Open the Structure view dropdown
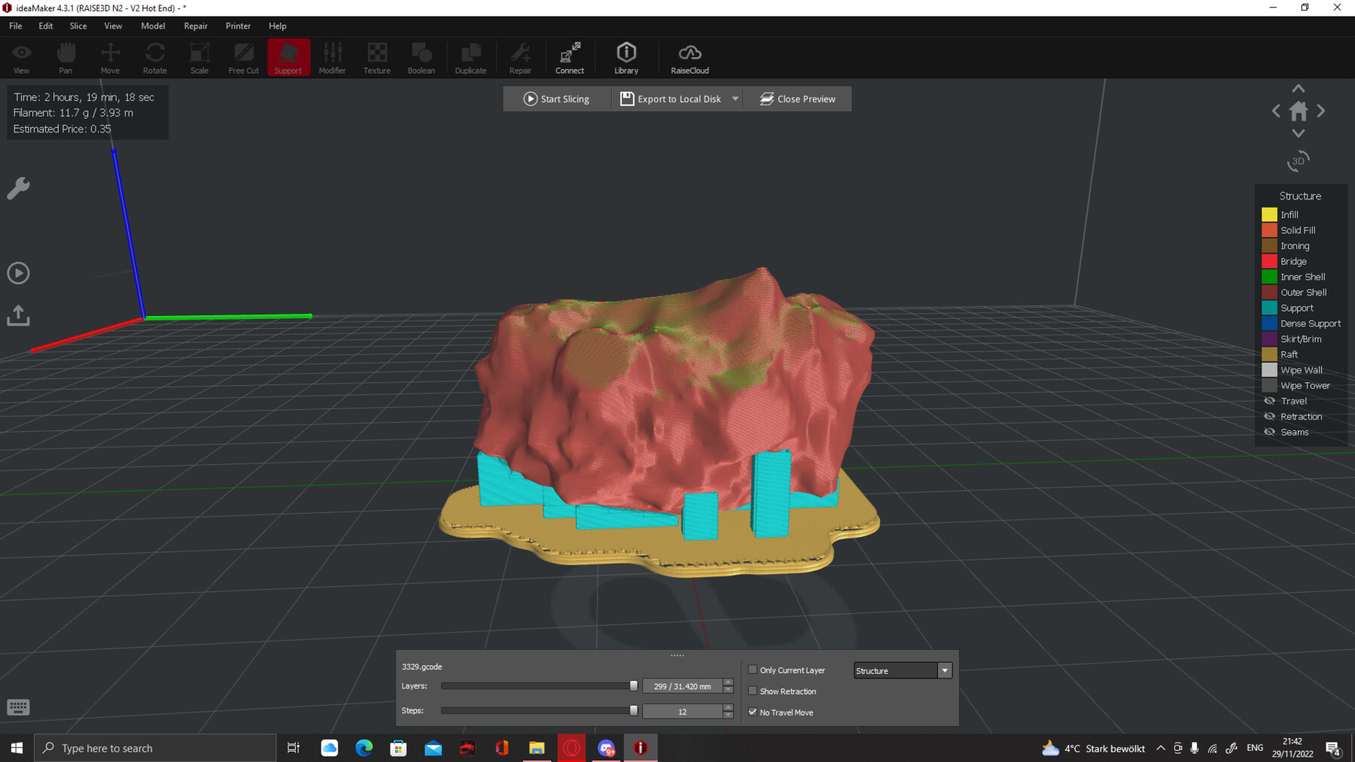 click(x=944, y=669)
